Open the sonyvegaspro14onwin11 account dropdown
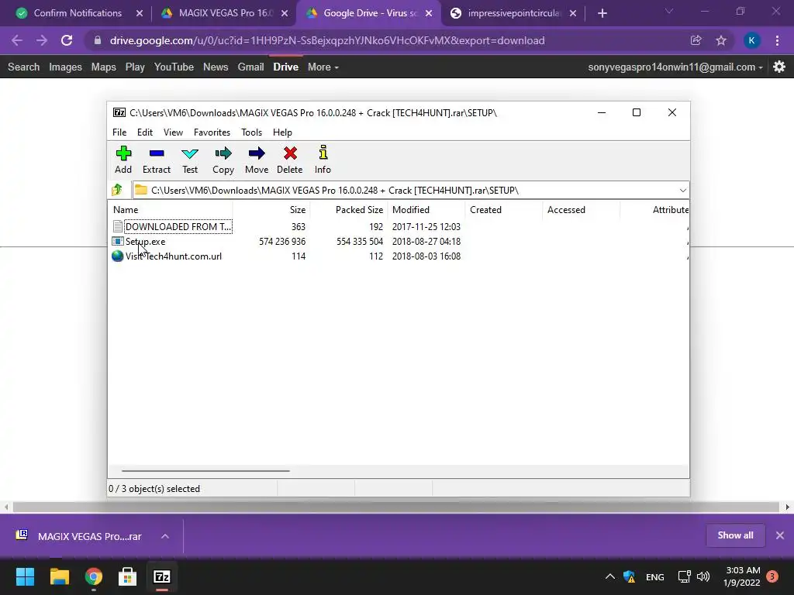The image size is (794, 595). point(675,67)
